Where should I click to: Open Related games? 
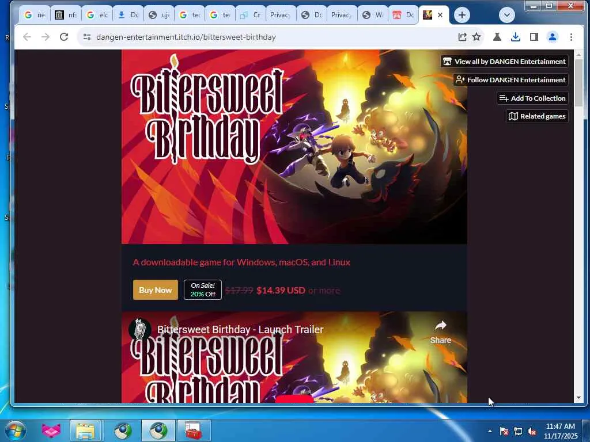(x=537, y=116)
